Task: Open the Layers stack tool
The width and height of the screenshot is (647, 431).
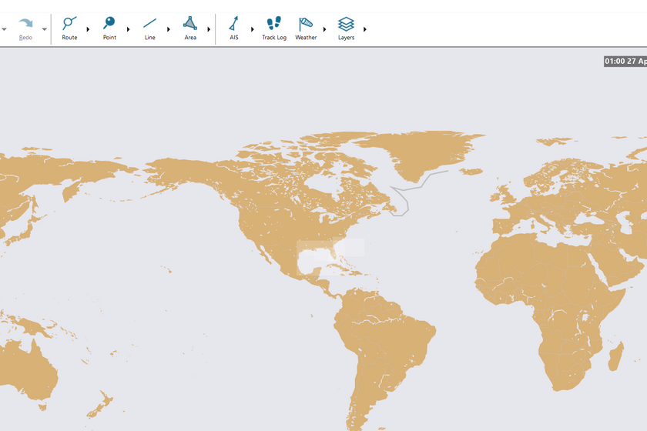Action: tap(346, 28)
